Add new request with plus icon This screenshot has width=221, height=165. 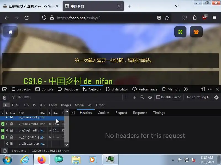[135, 97]
